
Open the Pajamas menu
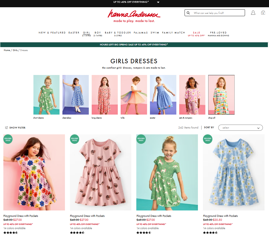141,33
